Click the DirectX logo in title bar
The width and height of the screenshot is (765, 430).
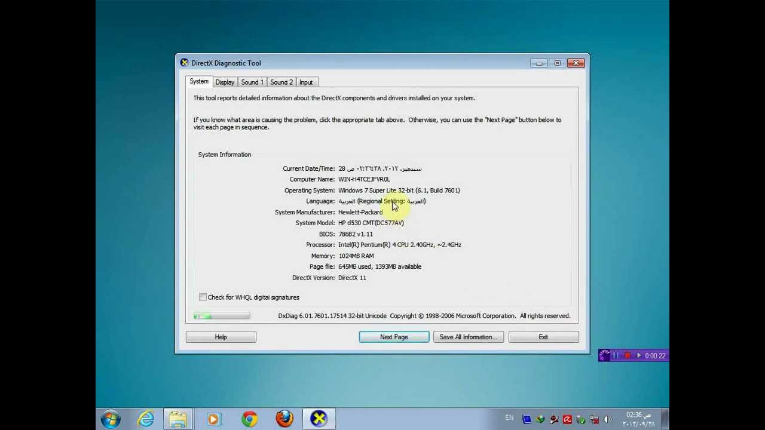pos(184,63)
